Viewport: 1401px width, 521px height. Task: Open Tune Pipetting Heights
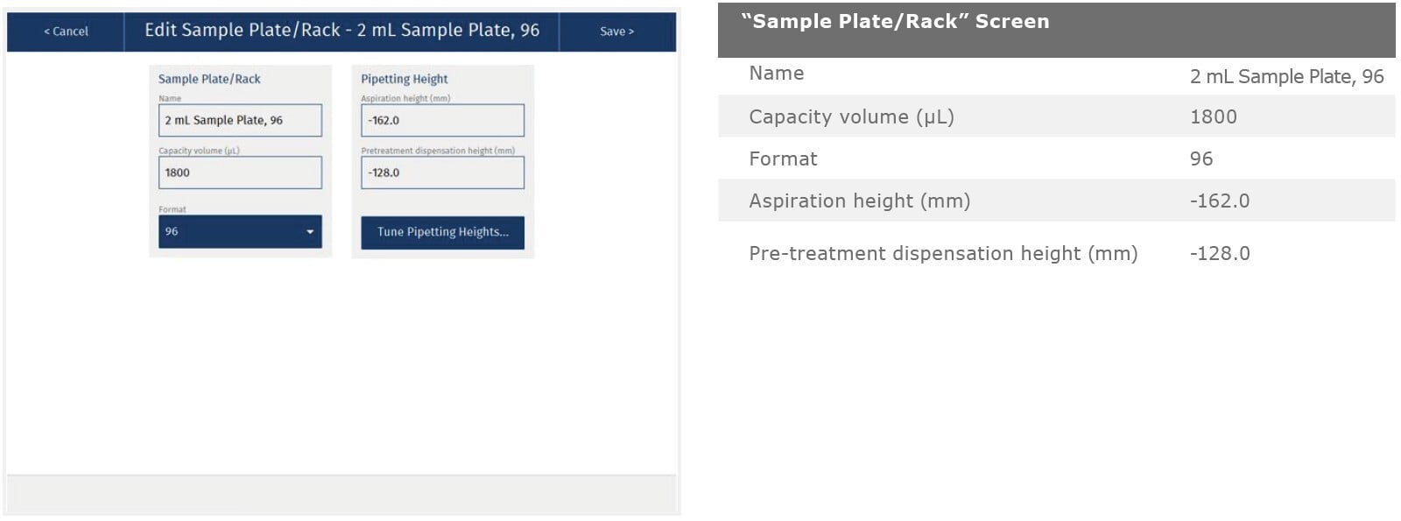[x=442, y=232]
